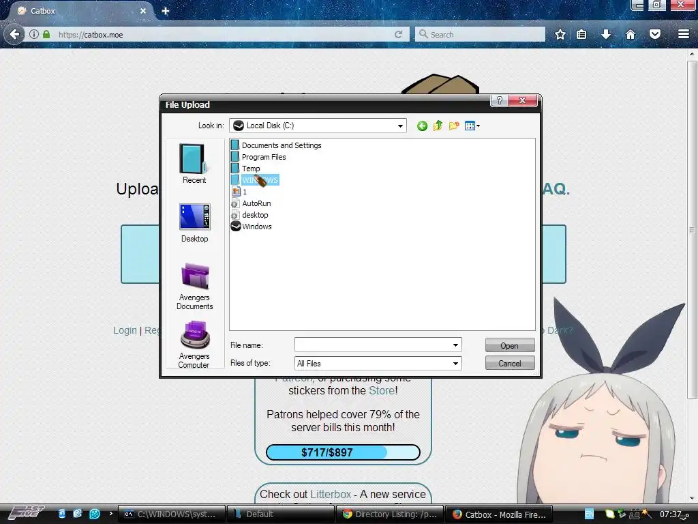Image resolution: width=698 pixels, height=524 pixels.
Task: Click the page vertical scrollbar
Action: pos(692,229)
